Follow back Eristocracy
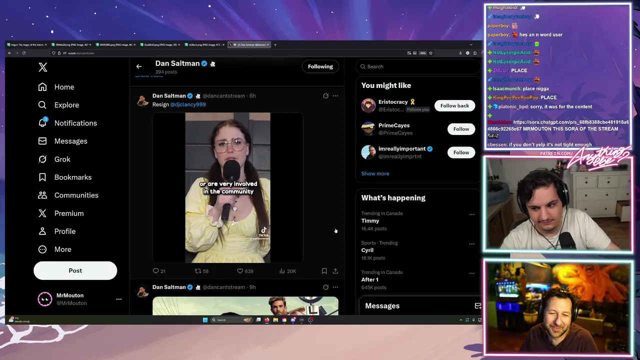 point(454,105)
